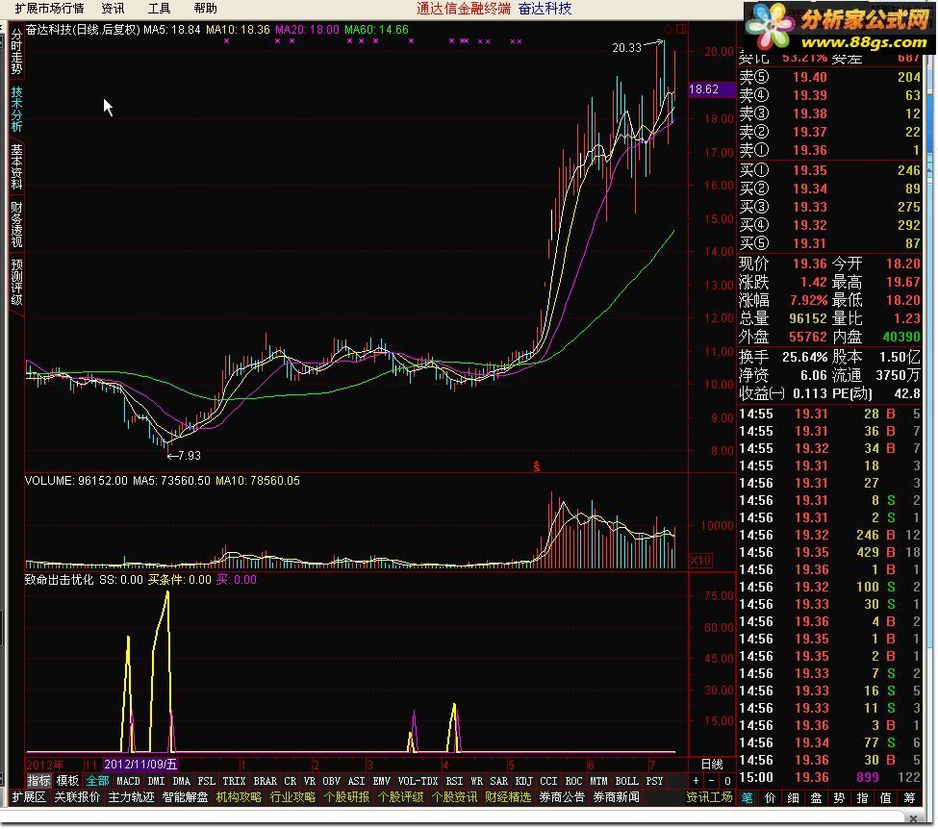Apply the DMA indicator

coord(181,781)
